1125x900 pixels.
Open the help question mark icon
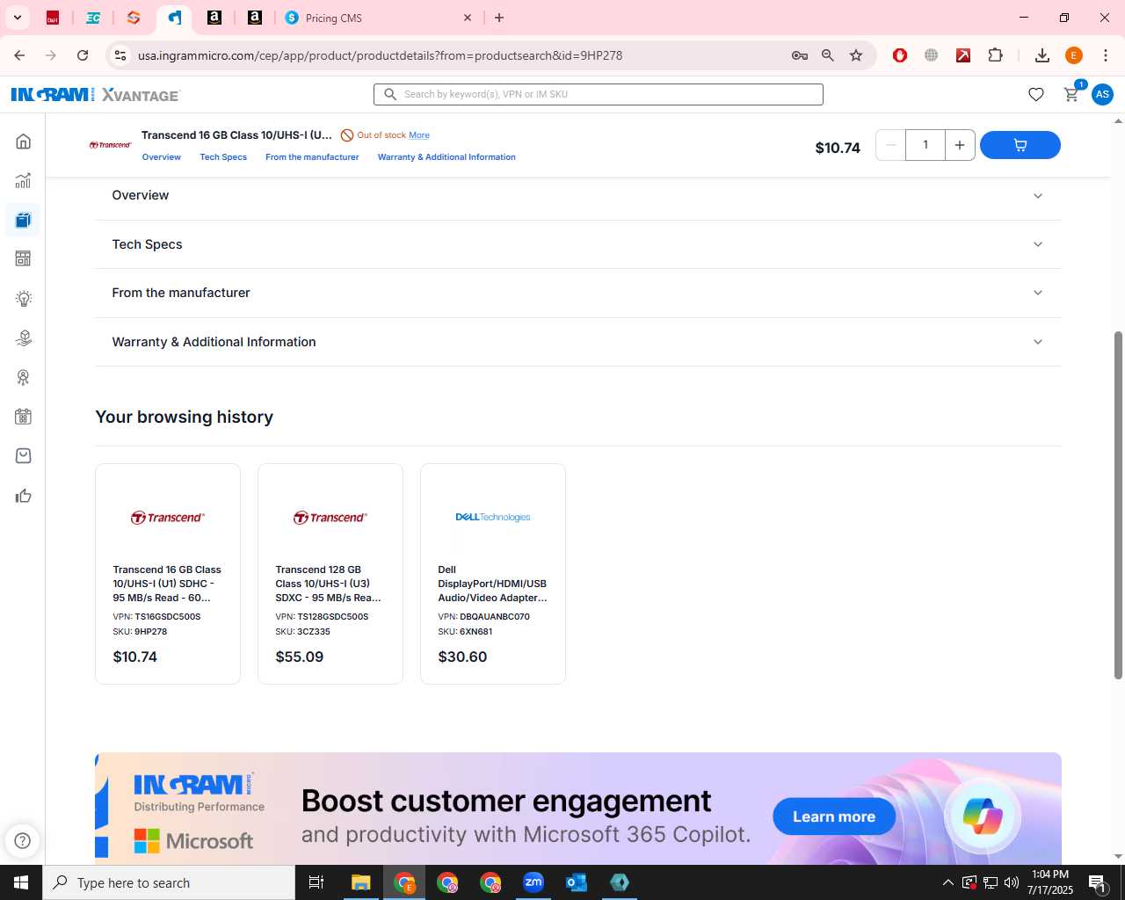coord(23,841)
